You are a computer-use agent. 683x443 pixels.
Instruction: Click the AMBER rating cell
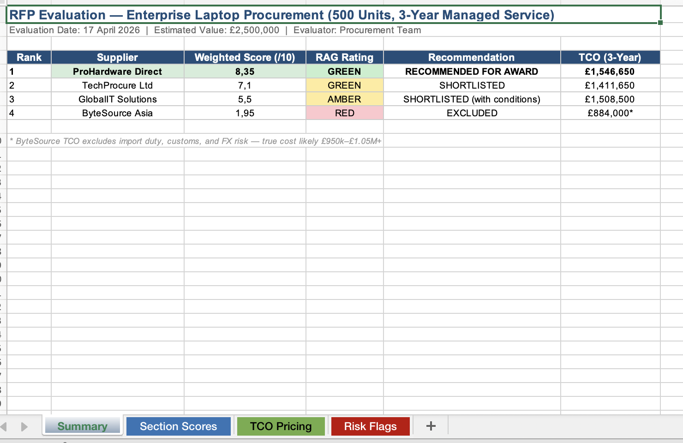pos(344,99)
